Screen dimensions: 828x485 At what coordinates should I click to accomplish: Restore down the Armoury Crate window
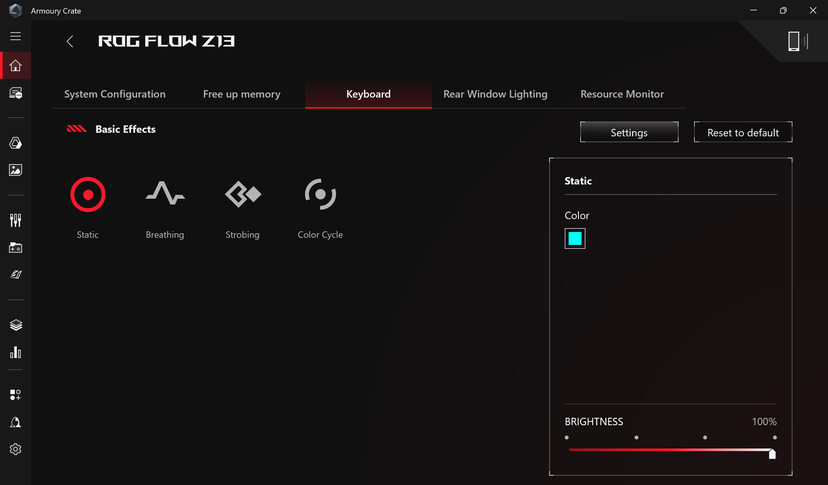click(783, 10)
